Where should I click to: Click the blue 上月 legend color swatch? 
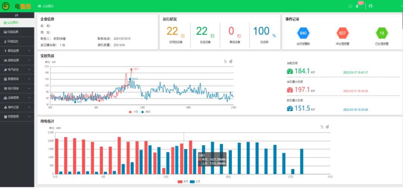pos(192,181)
